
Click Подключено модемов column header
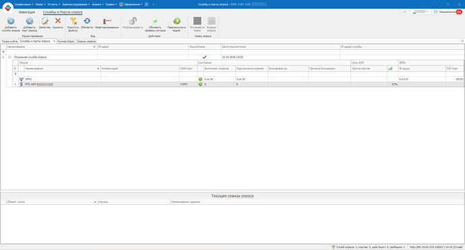(x=251, y=69)
